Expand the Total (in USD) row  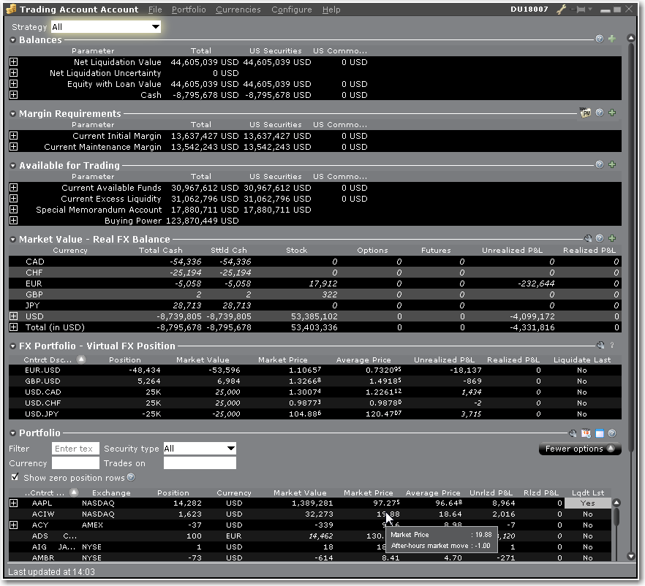click(14, 327)
